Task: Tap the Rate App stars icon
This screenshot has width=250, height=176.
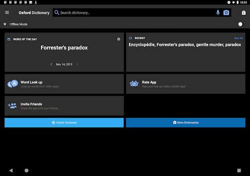Action: pos(134,84)
